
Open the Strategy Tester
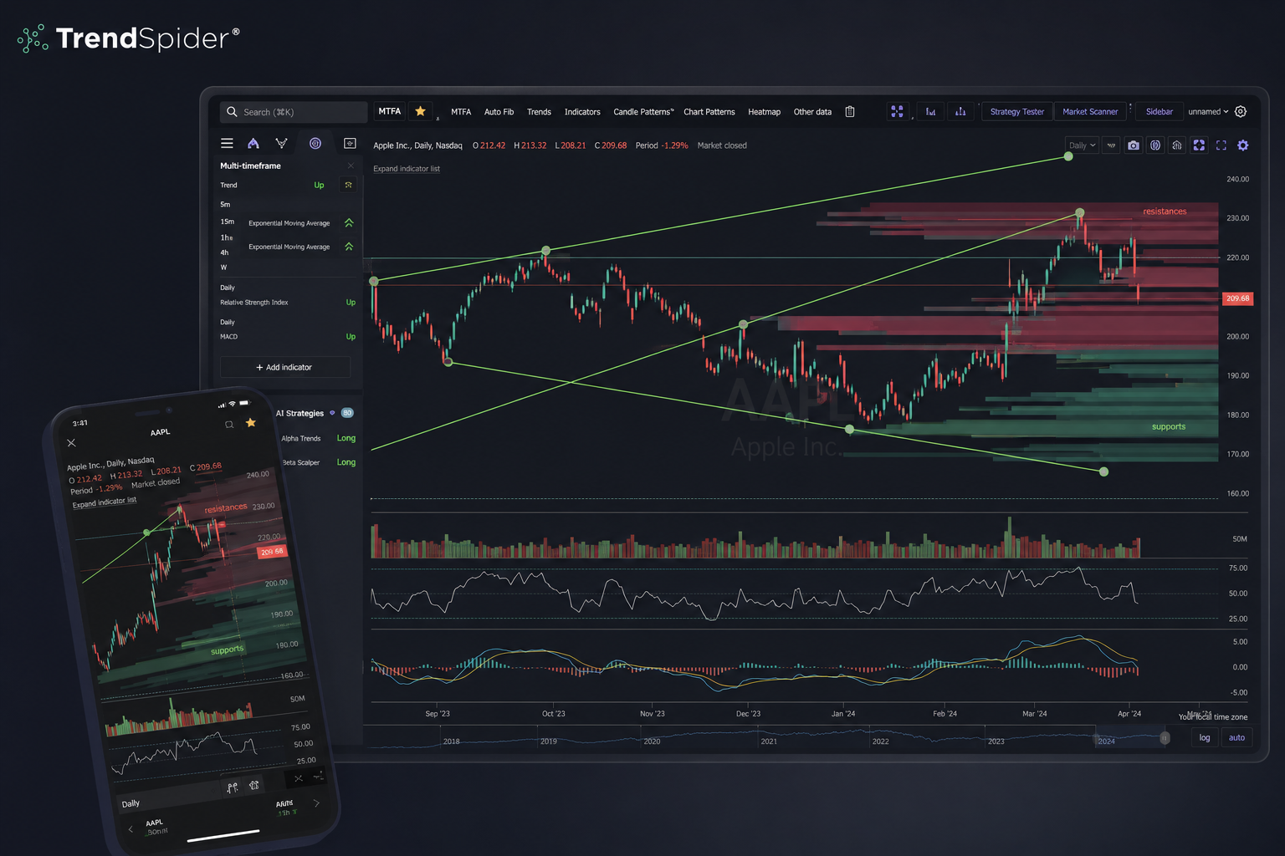tap(1016, 111)
